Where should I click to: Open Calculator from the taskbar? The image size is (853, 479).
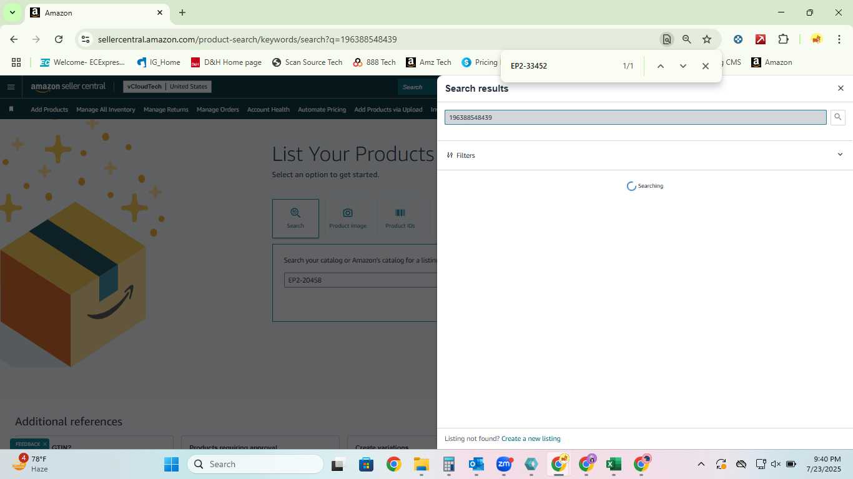449,464
